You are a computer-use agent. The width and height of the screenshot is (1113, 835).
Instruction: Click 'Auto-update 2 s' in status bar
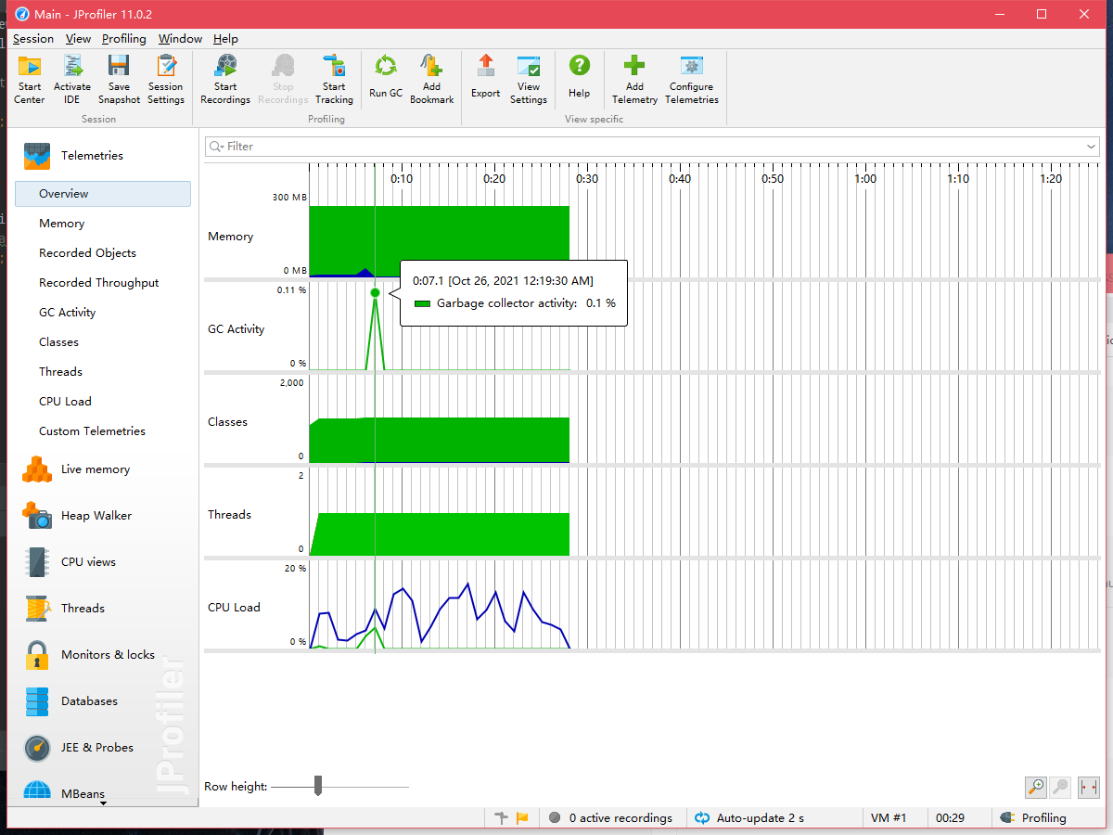tap(749, 818)
